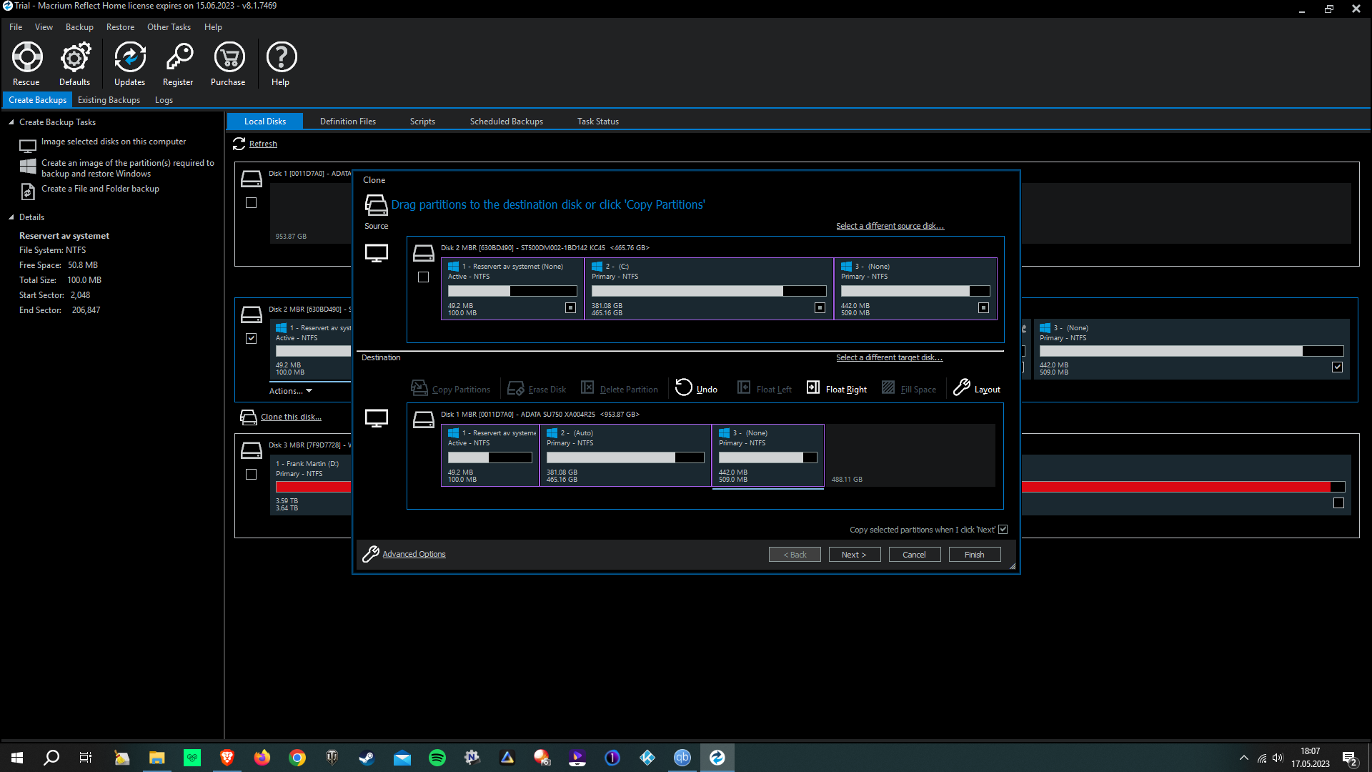The width and height of the screenshot is (1372, 772).
Task: Click Select a different target disk link
Action: [889, 357]
